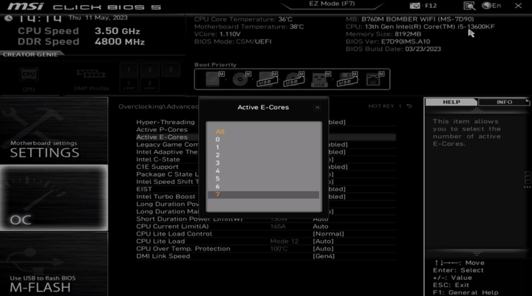Open the OC overclocking section
The width and height of the screenshot is (532, 296).
click(x=54, y=198)
